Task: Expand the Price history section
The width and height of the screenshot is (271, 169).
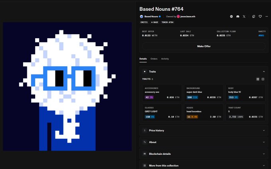Action: click(x=264, y=130)
